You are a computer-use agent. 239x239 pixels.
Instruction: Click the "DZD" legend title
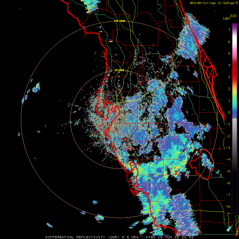tap(233, 16)
